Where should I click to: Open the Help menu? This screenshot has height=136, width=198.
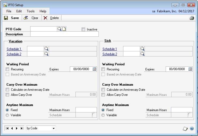coord(43,11)
